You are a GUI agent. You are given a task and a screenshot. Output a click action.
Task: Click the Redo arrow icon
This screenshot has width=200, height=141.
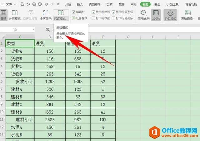[52, 4]
